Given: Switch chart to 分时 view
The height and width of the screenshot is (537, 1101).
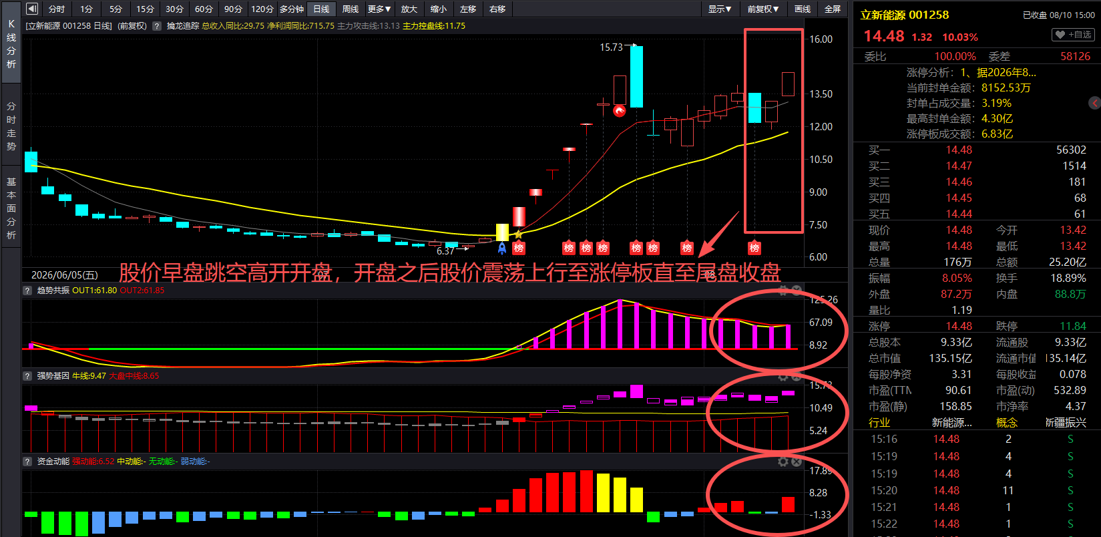Looking at the screenshot, I should click(57, 9).
